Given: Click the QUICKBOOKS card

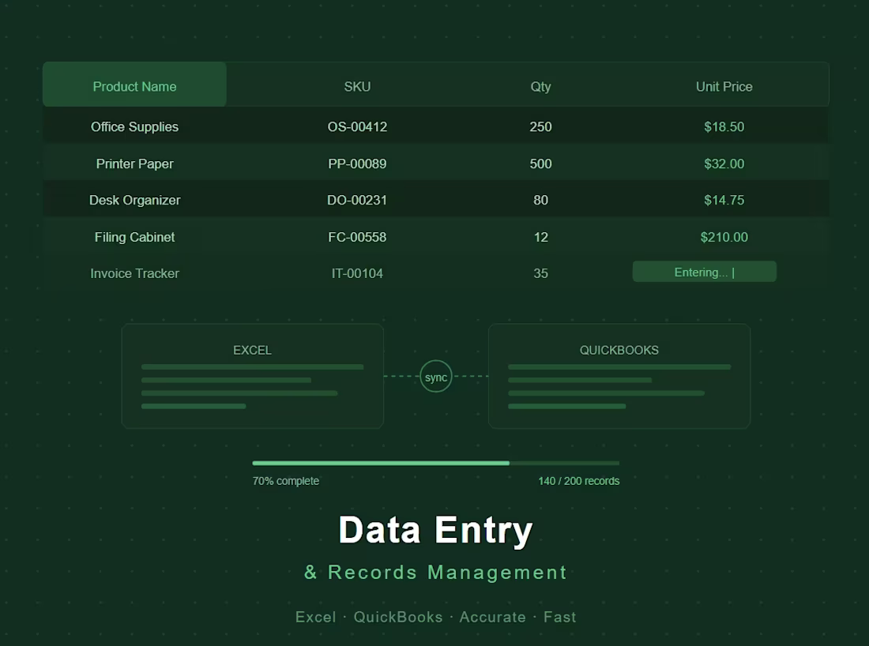Looking at the screenshot, I should click(619, 376).
